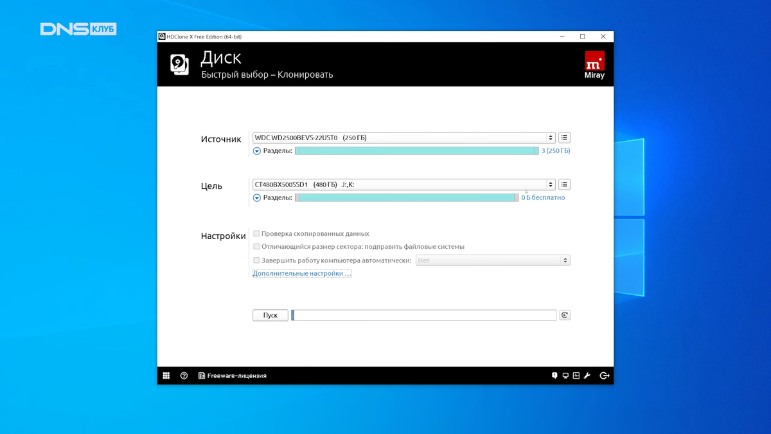Toggle Отличающийся размер сектора checkbox
This screenshot has height=434, width=771.
pos(256,246)
